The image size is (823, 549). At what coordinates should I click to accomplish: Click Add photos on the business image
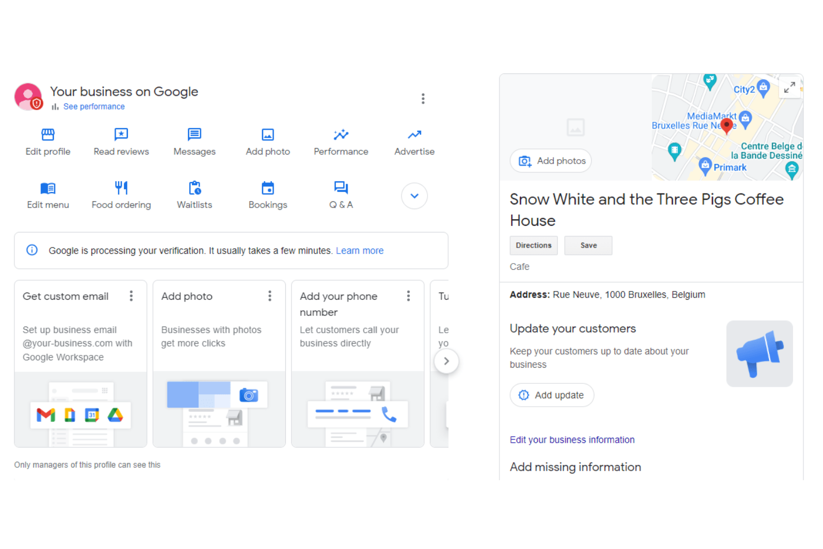[x=550, y=160]
